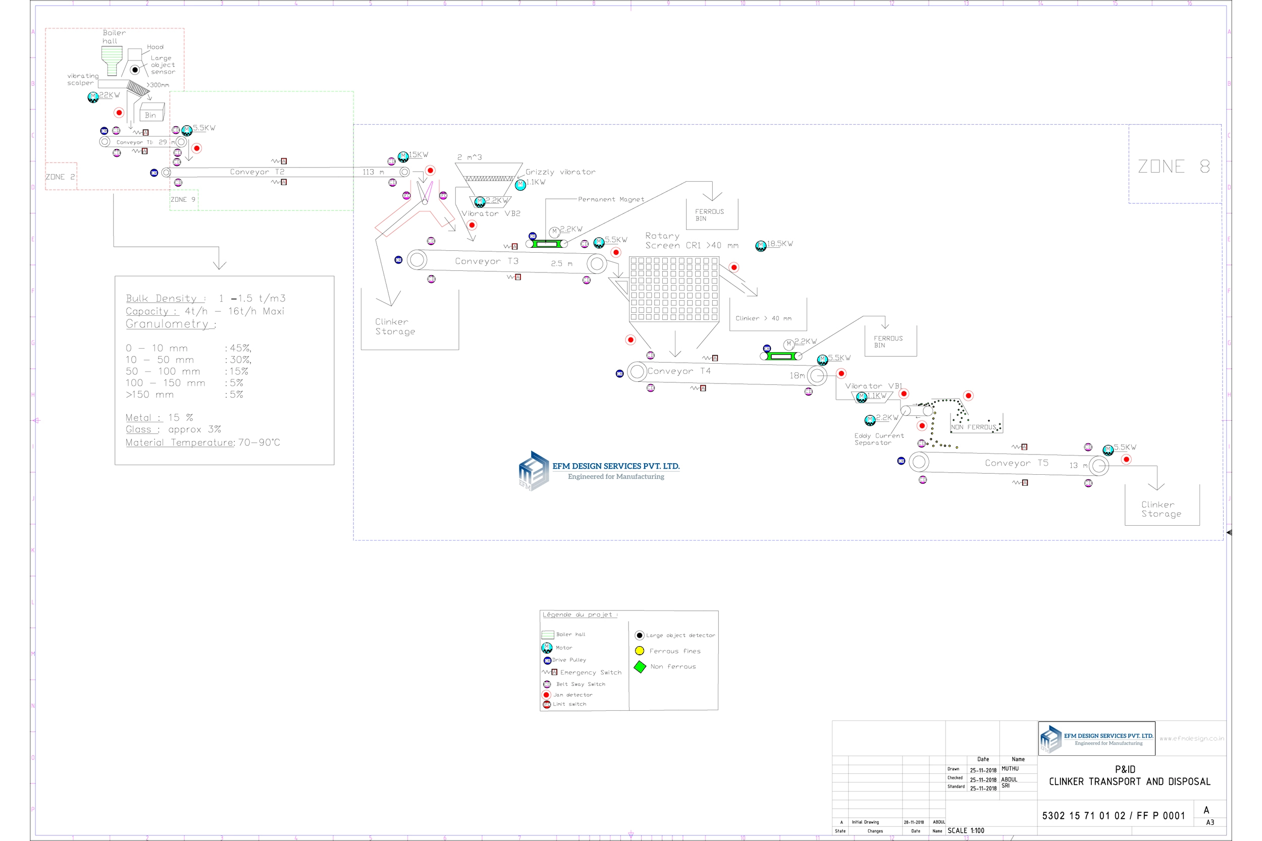Screen dimensions: 1262x841
Task: Select the 15KW motor on Conveyor T2
Action: tap(403, 157)
